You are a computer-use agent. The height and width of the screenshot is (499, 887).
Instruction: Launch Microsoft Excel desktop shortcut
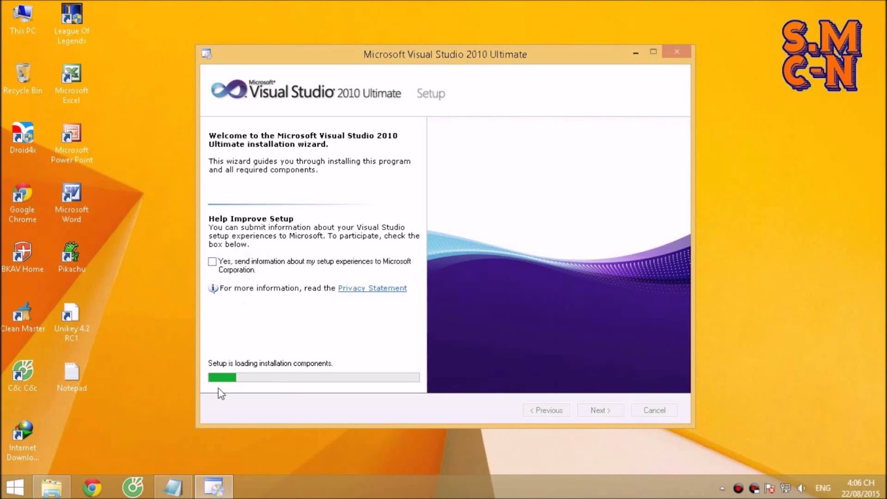point(72,84)
